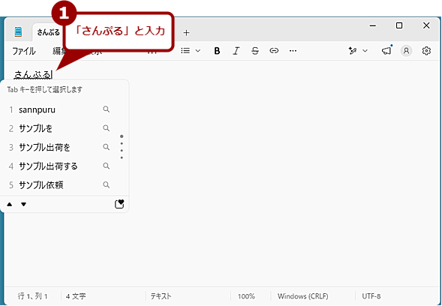
Task: Go to previous candidate page up arrow
Action: [10, 204]
